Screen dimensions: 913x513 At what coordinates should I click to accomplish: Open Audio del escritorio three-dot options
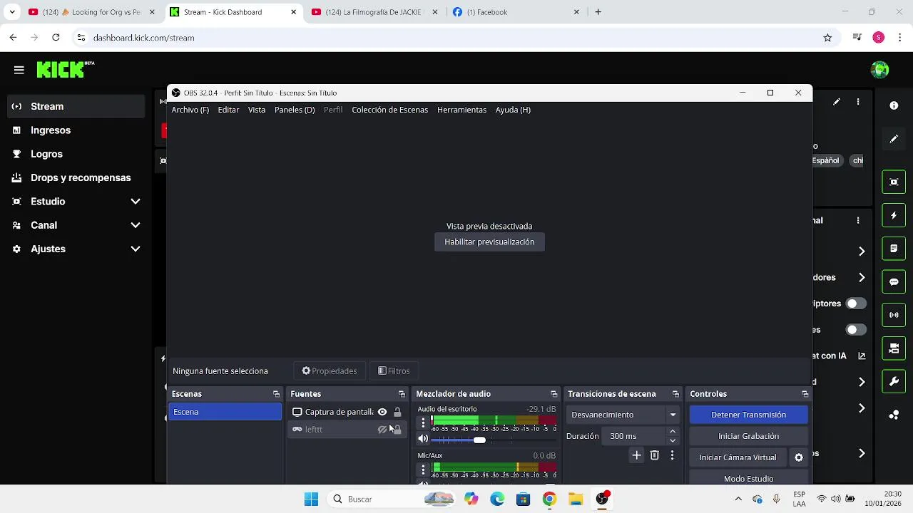click(423, 423)
